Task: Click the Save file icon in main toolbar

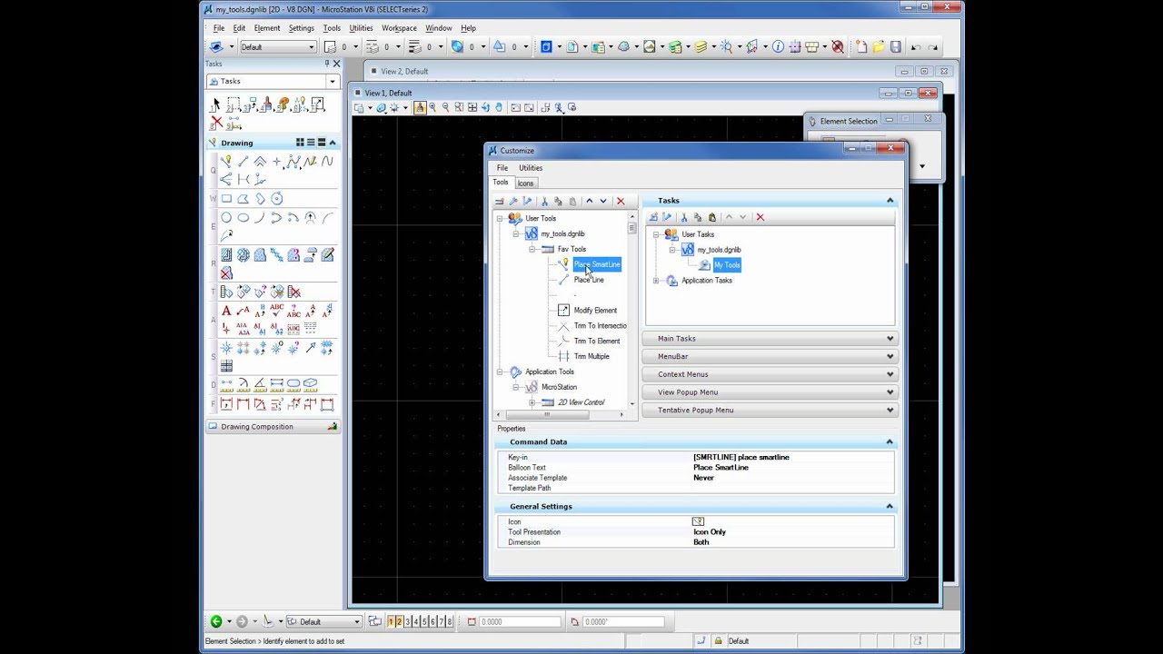Action: tap(895, 46)
